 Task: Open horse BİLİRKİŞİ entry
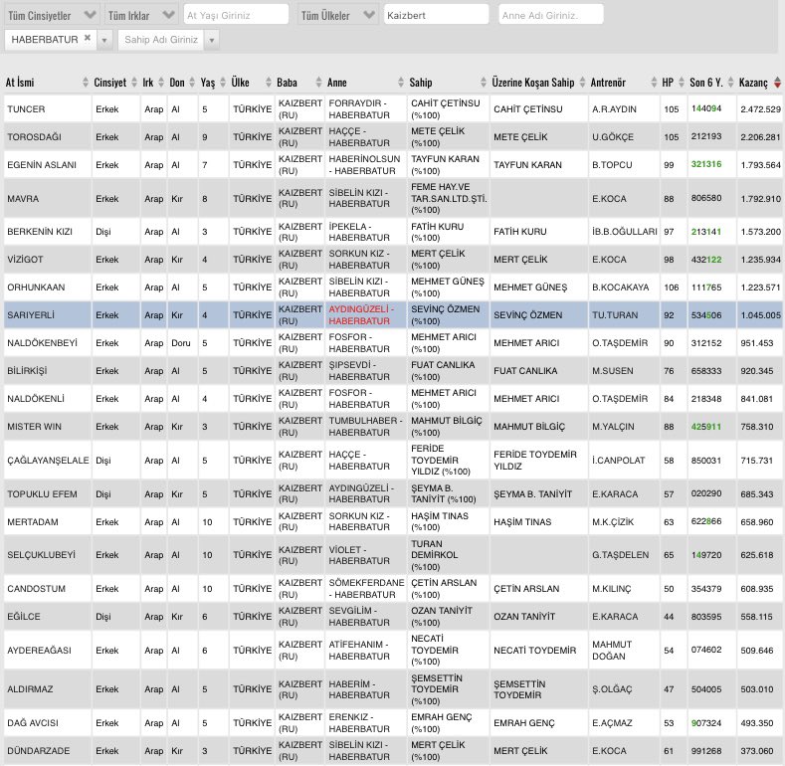(x=27, y=371)
